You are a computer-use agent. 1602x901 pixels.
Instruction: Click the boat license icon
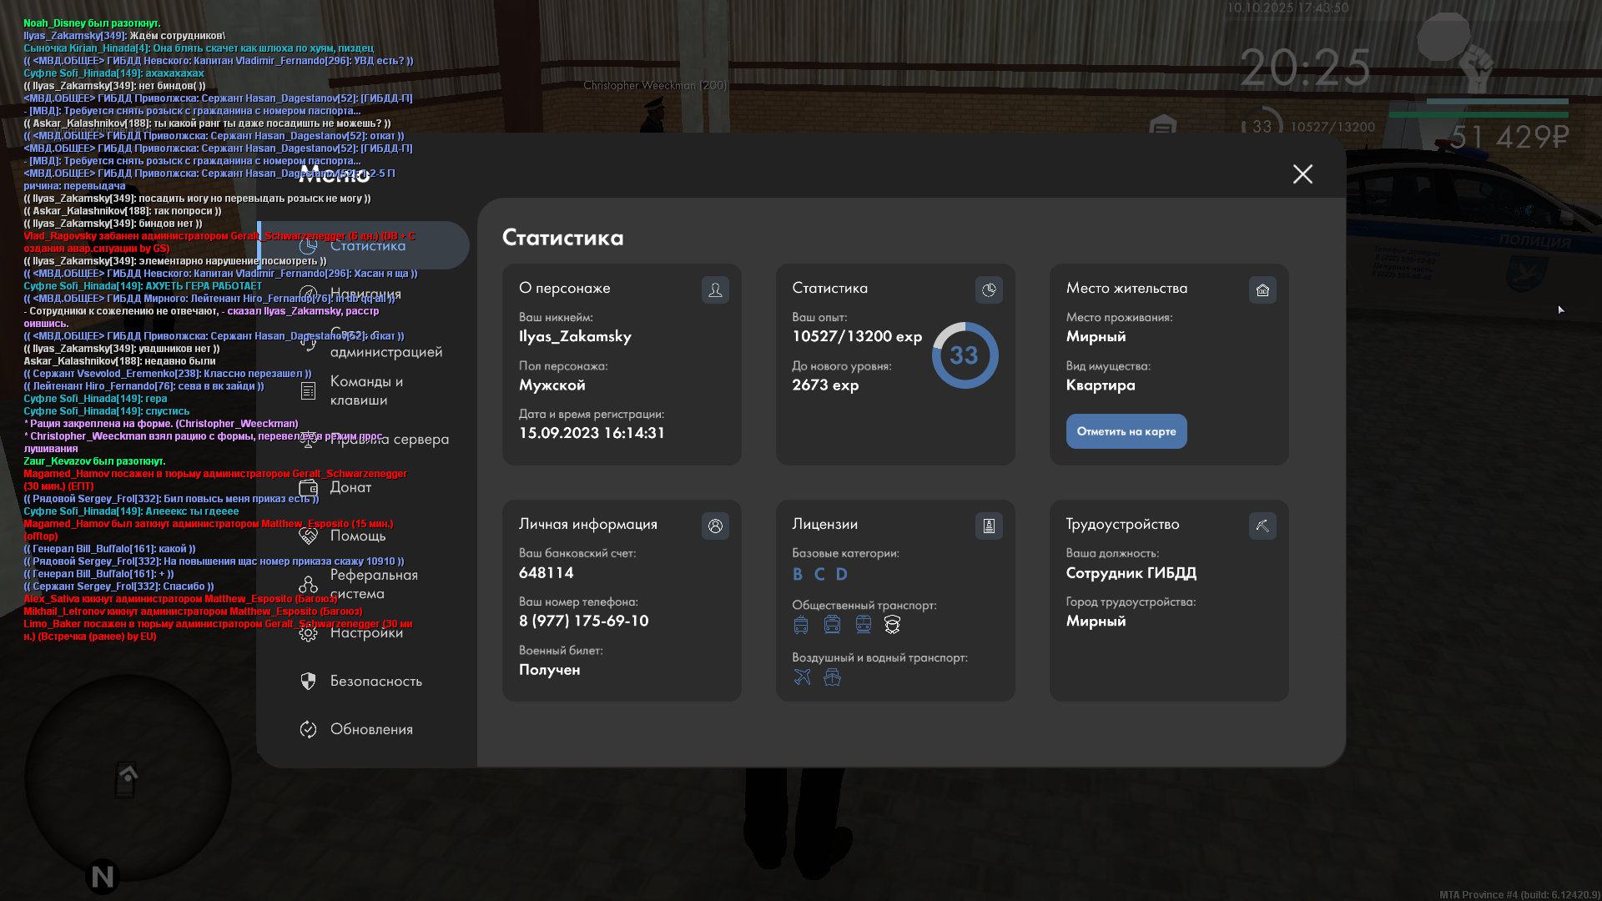point(832,677)
